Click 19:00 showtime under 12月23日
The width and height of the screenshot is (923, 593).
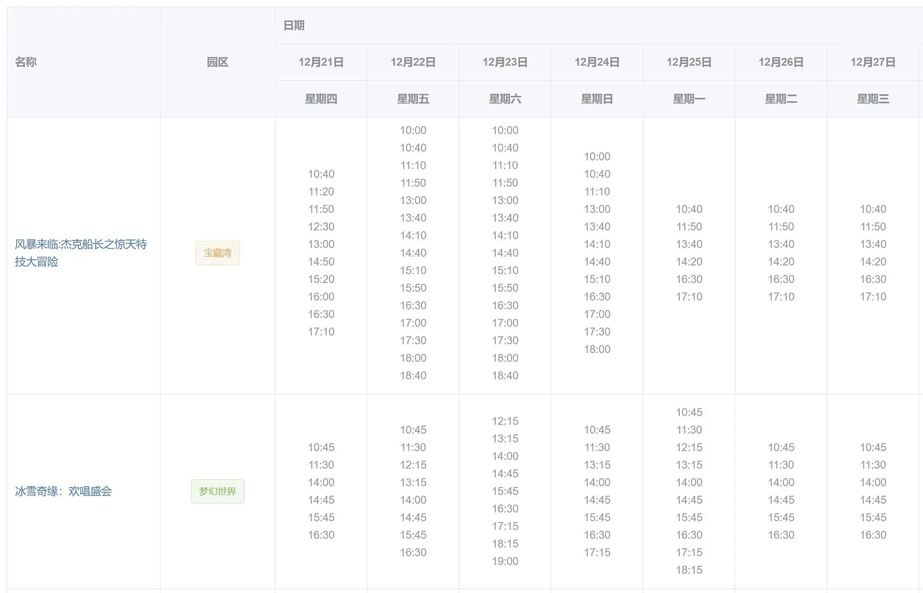click(505, 561)
